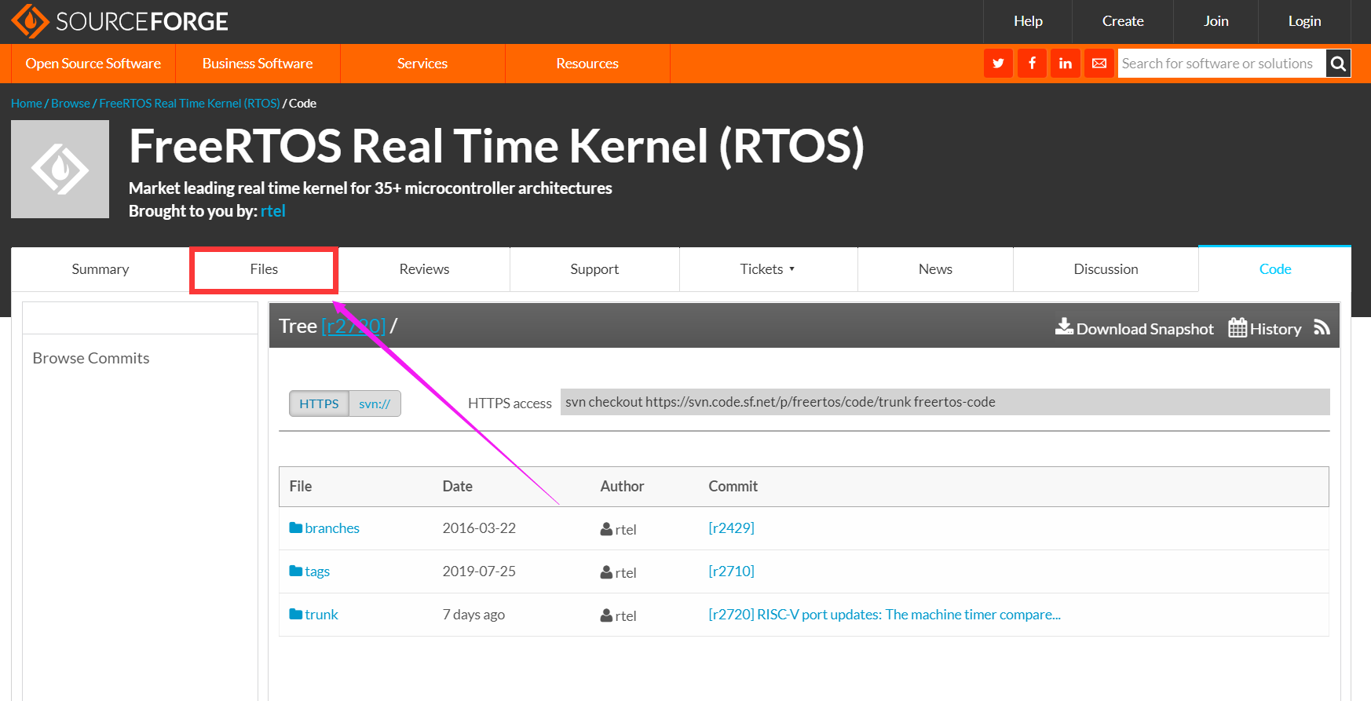Click the search for software field
The width and height of the screenshot is (1371, 701).
pos(1222,64)
